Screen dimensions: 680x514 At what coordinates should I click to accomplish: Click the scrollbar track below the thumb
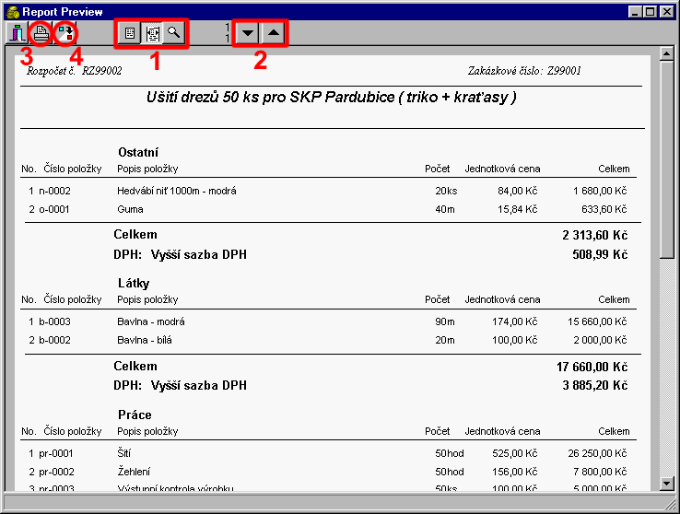point(668,368)
